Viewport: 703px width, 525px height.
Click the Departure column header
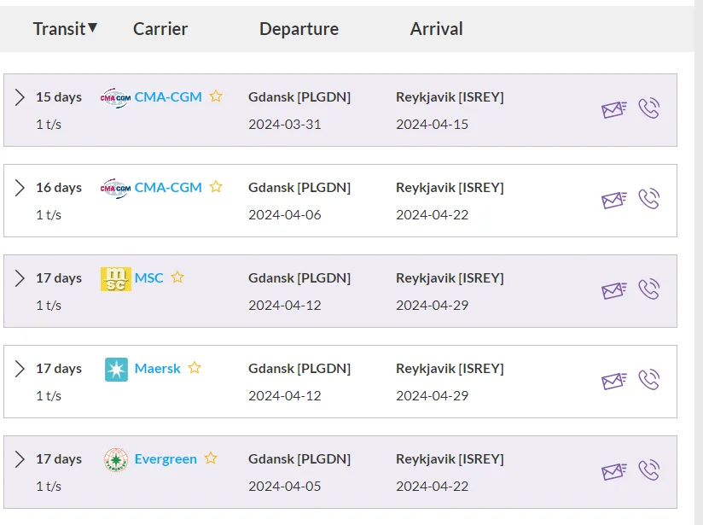(299, 29)
